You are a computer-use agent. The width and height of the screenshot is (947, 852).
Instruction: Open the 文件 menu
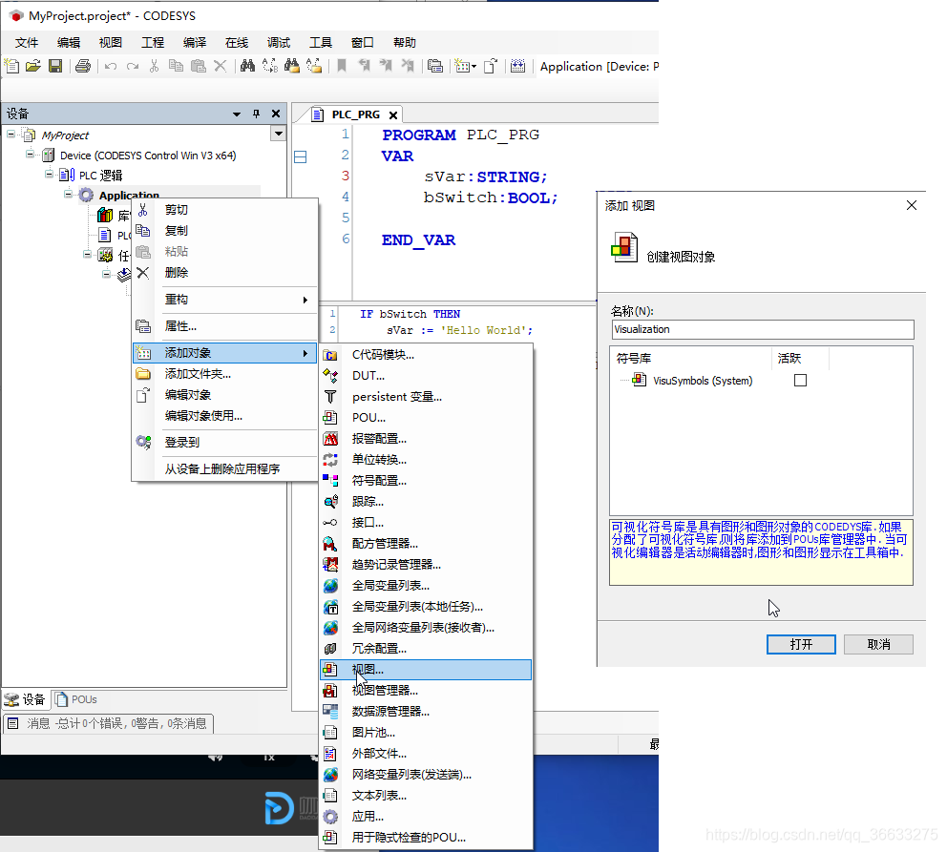pyautogui.click(x=27, y=42)
